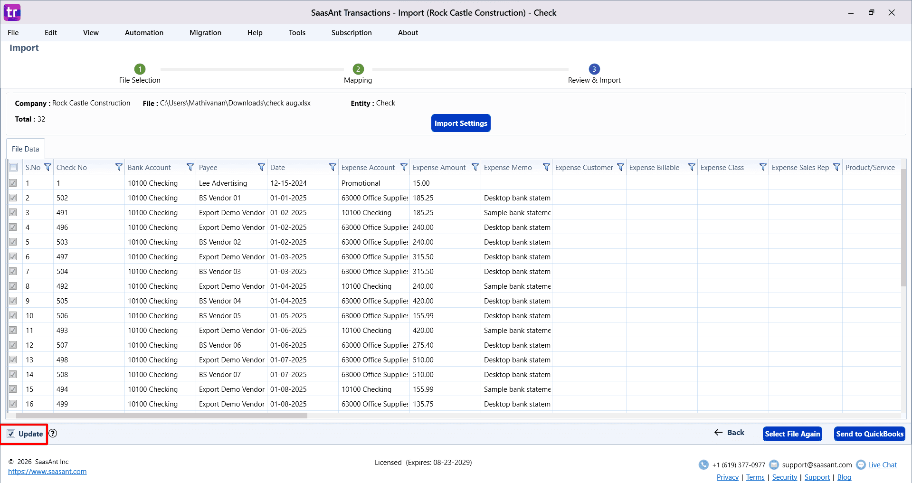Uncheck the checkbox for row 16
912x483 pixels.
point(13,404)
